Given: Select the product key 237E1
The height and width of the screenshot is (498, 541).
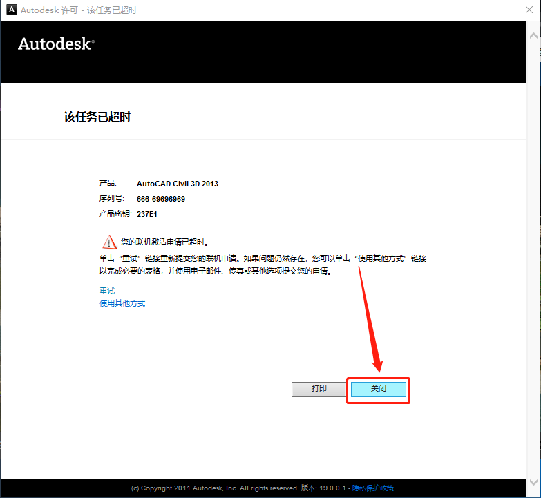Looking at the screenshot, I should 147,214.
